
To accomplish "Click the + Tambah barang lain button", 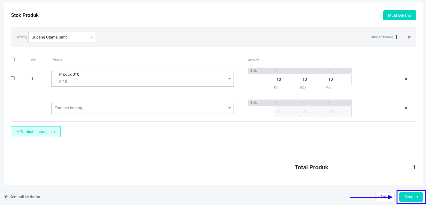I will (36, 132).
